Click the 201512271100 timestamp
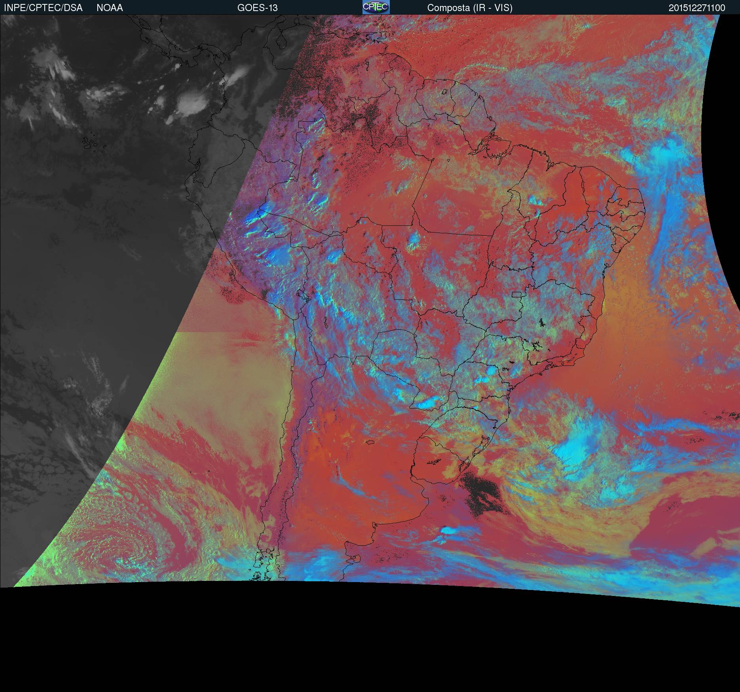 [697, 8]
